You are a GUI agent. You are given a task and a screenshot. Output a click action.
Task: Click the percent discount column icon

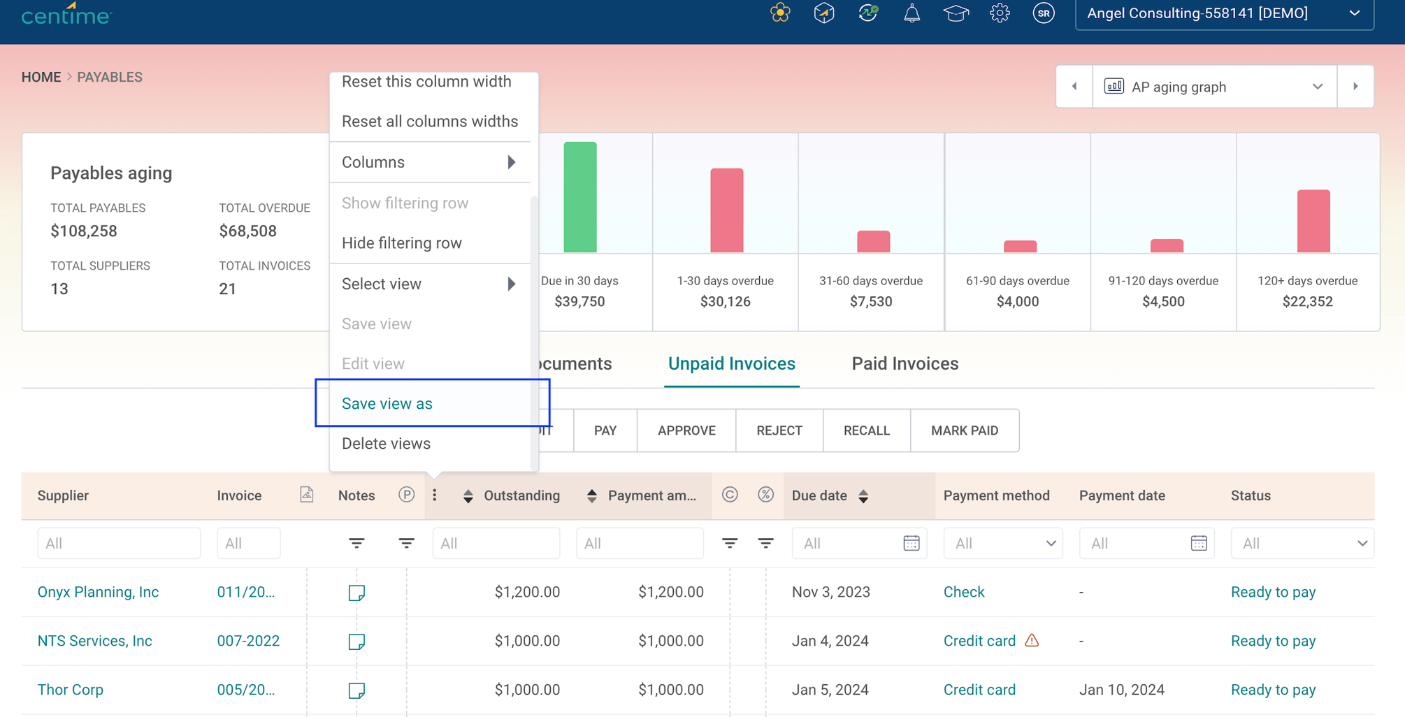pos(766,495)
